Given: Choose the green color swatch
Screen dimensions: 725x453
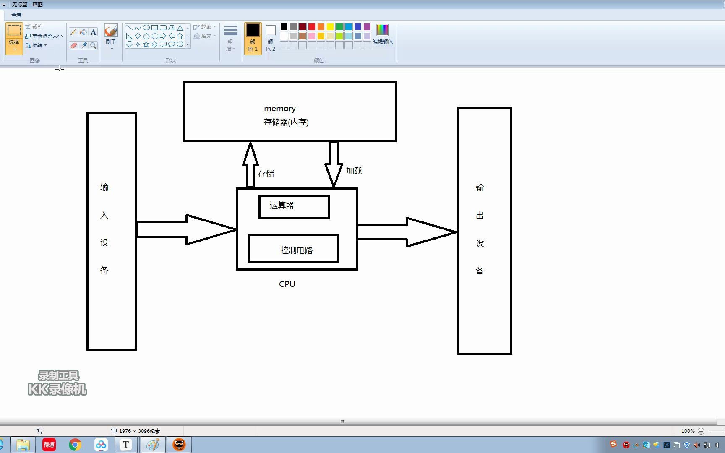Looking at the screenshot, I should pyautogui.click(x=339, y=27).
